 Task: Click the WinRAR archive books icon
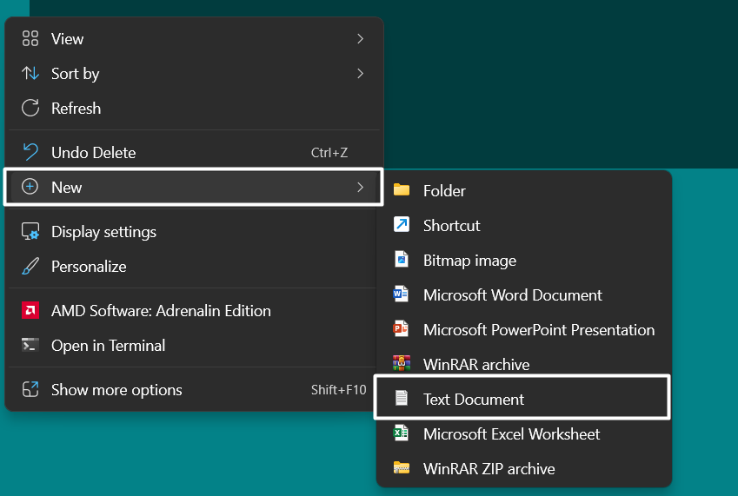401,364
